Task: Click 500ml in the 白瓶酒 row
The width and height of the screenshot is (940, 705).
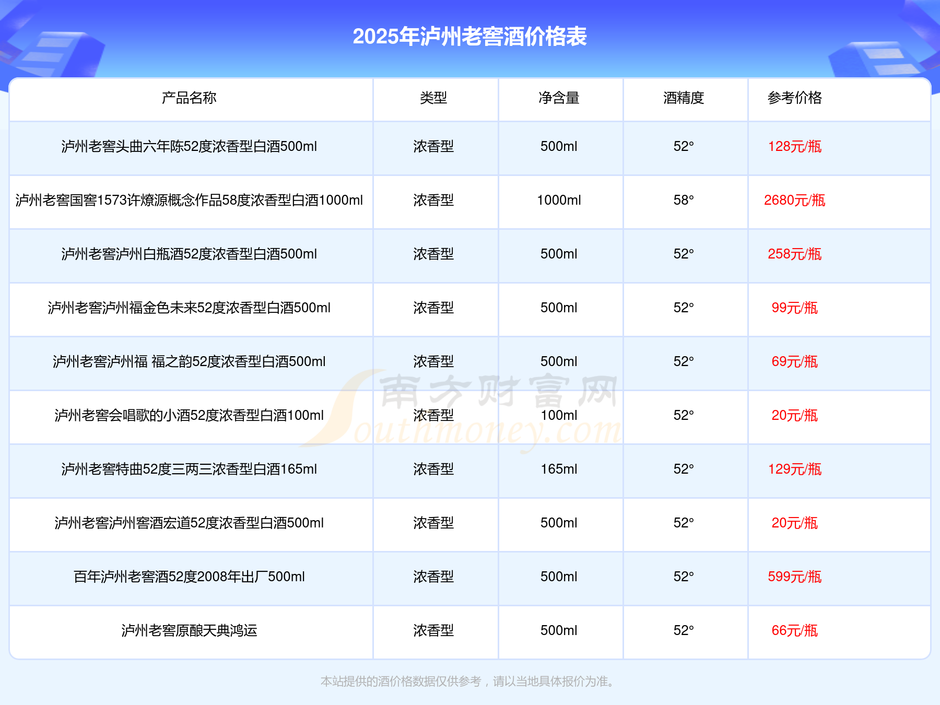Action: 559,254
